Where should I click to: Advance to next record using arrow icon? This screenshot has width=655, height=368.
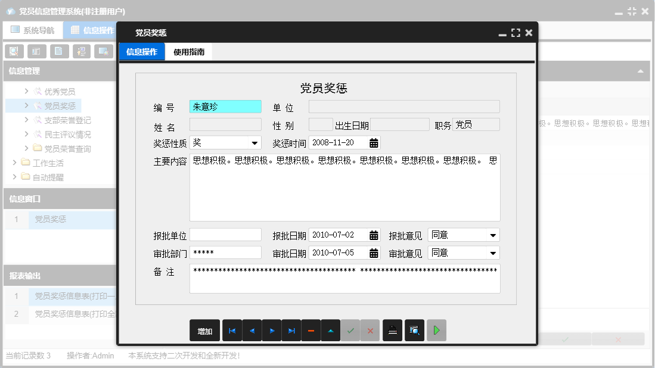(x=272, y=330)
